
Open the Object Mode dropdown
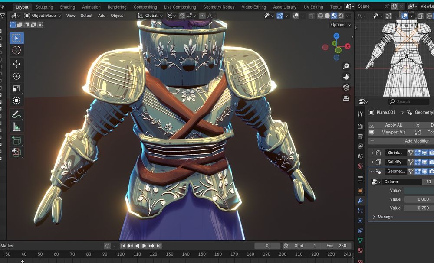43,16
